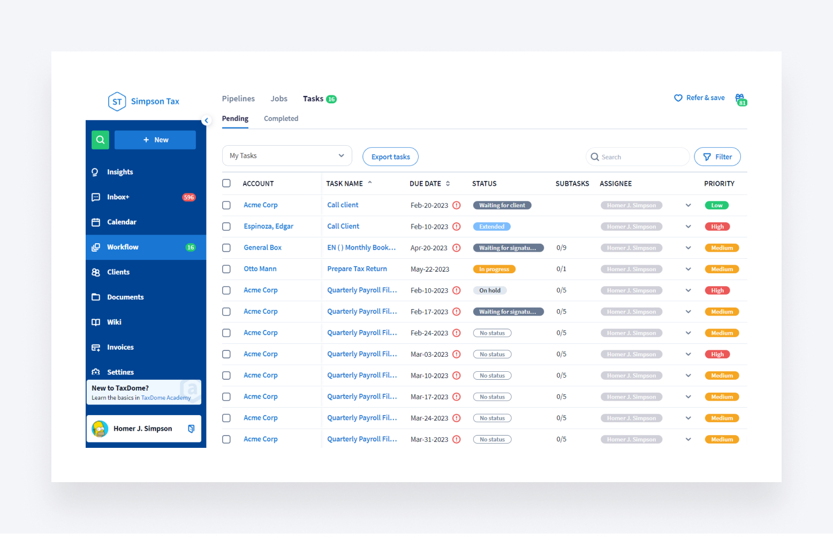Check the Call client task checkbox
Image resolution: width=833 pixels, height=540 pixels.
click(x=226, y=205)
